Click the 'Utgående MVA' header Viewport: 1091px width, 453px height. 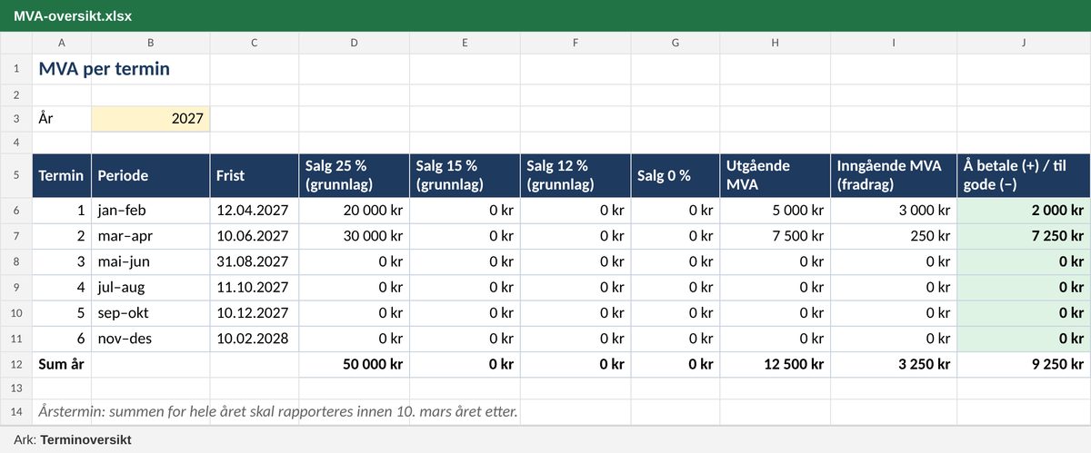775,175
